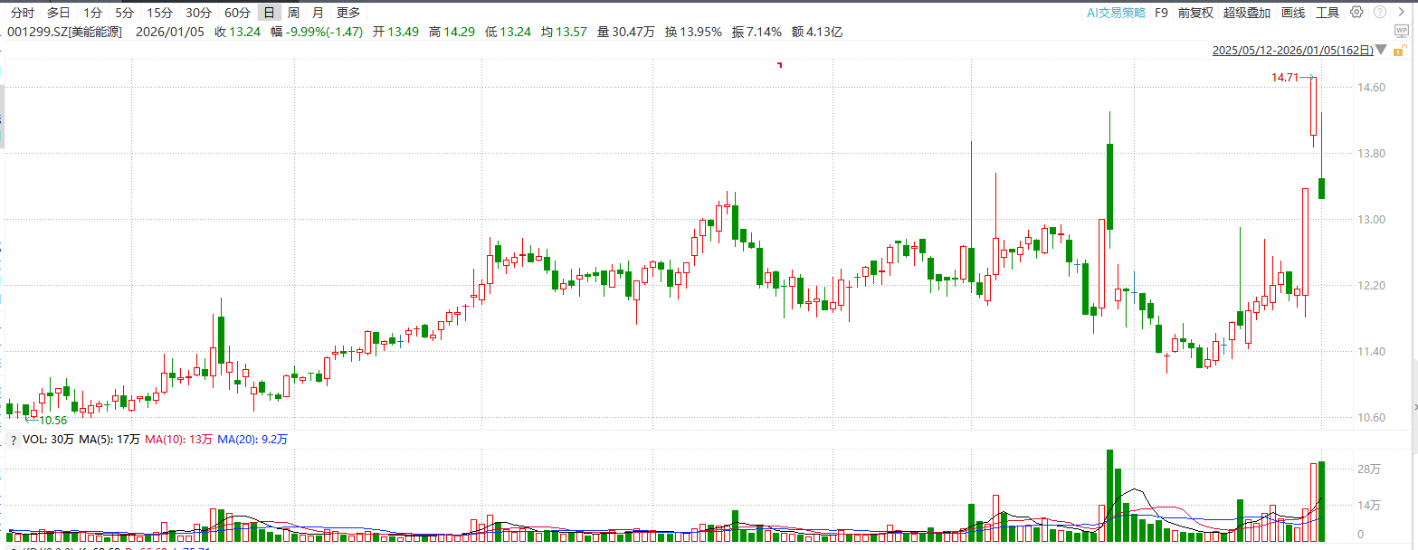This screenshot has height=550, width=1418.
Task: Select the 1分 period tab
Action: click(x=92, y=13)
